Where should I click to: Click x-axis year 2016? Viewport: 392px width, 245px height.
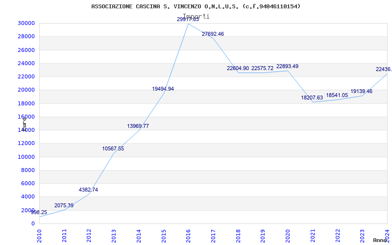point(189,236)
